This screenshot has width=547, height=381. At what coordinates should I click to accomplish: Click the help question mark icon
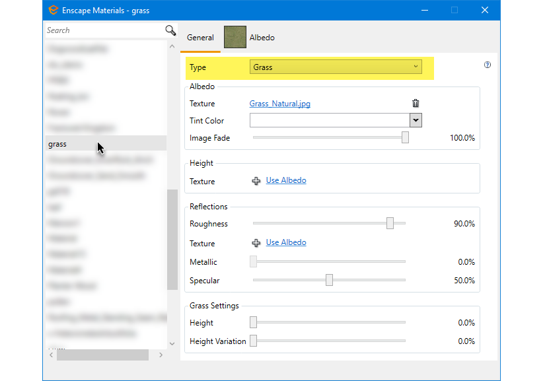pos(488,65)
